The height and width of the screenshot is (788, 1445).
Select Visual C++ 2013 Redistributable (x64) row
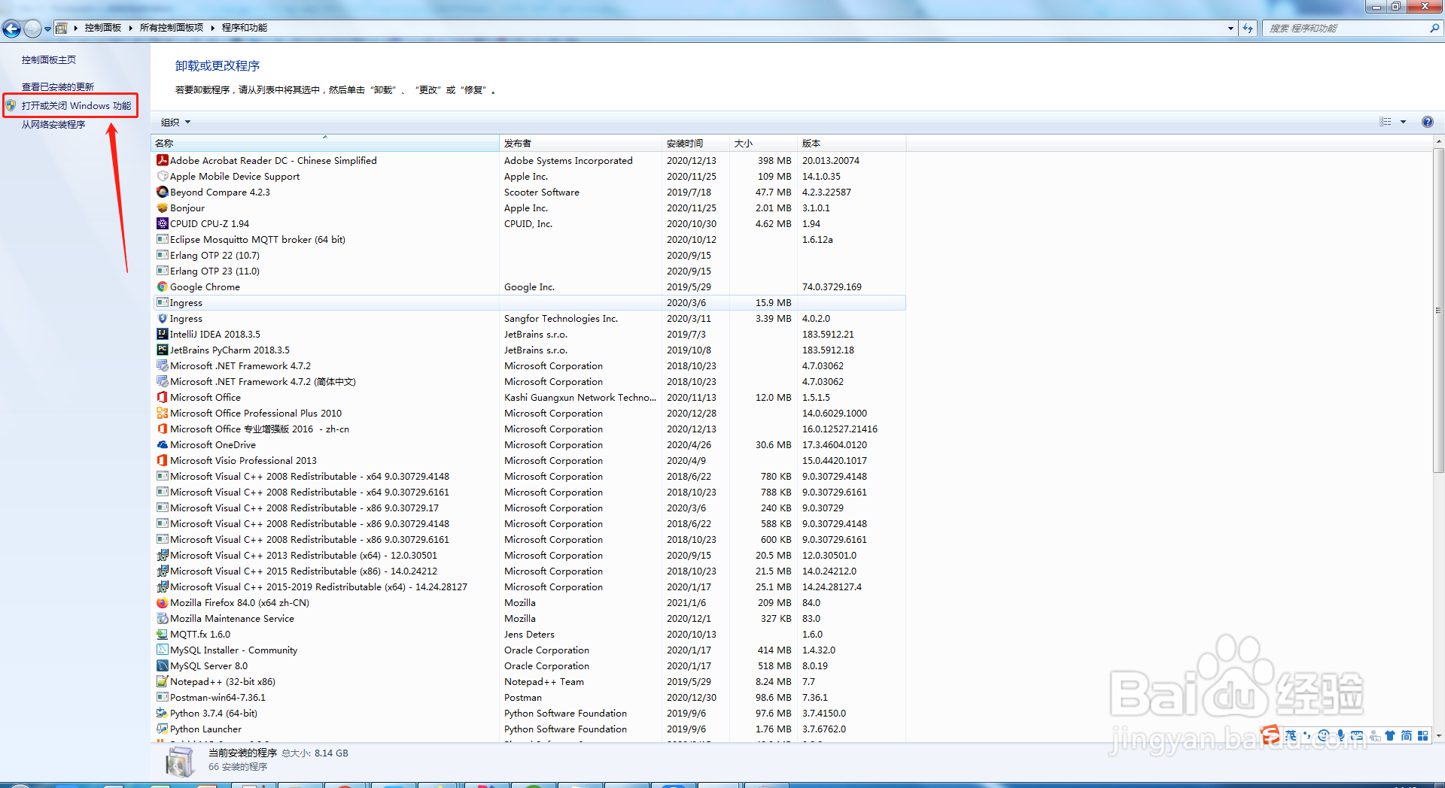click(529, 555)
